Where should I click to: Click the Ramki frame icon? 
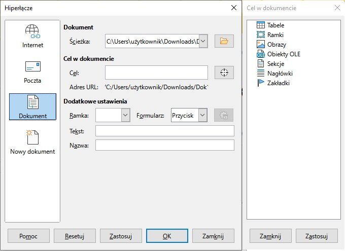pos(260,35)
